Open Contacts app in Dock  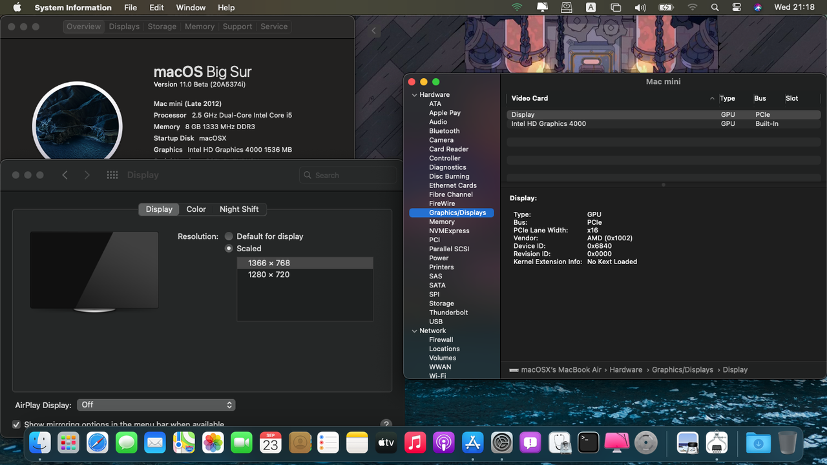pos(300,442)
